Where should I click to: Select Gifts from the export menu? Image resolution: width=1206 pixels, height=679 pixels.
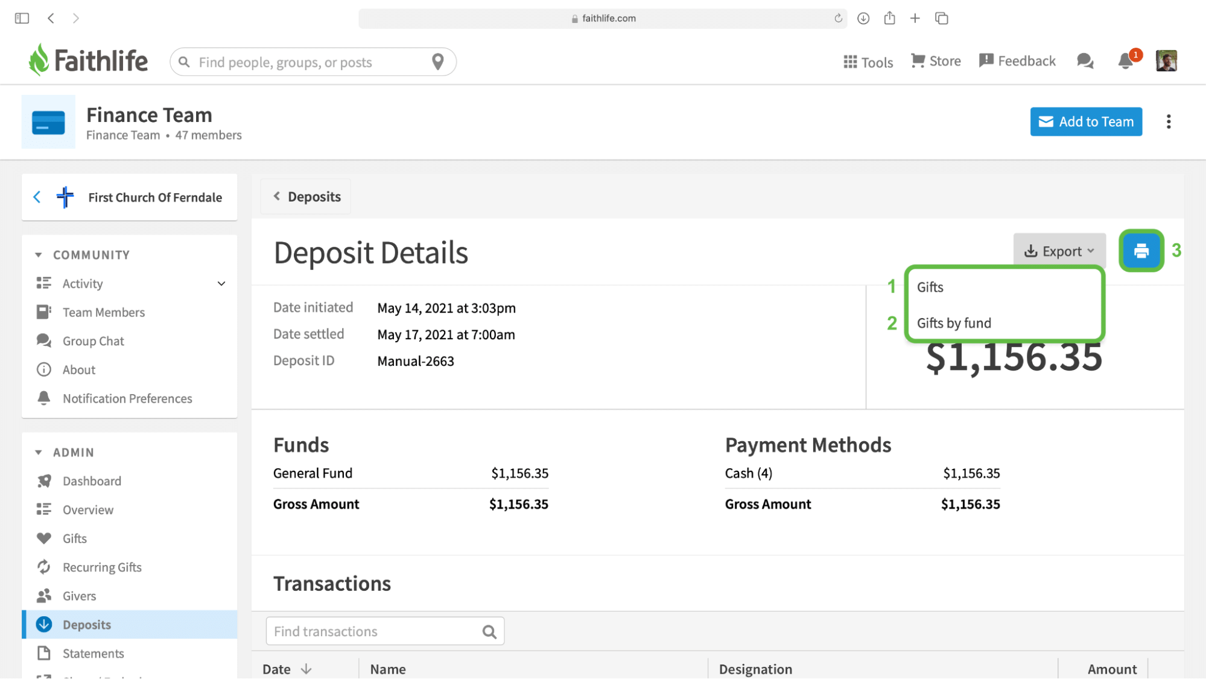click(930, 287)
